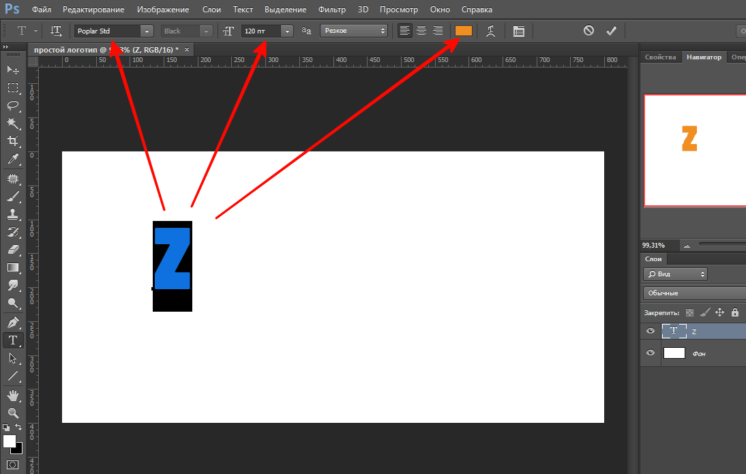Screen dimensions: 746x474
Task: Open the Файл menu
Action: coord(42,10)
